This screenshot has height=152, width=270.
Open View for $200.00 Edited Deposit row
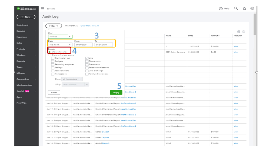[x=236, y=137]
